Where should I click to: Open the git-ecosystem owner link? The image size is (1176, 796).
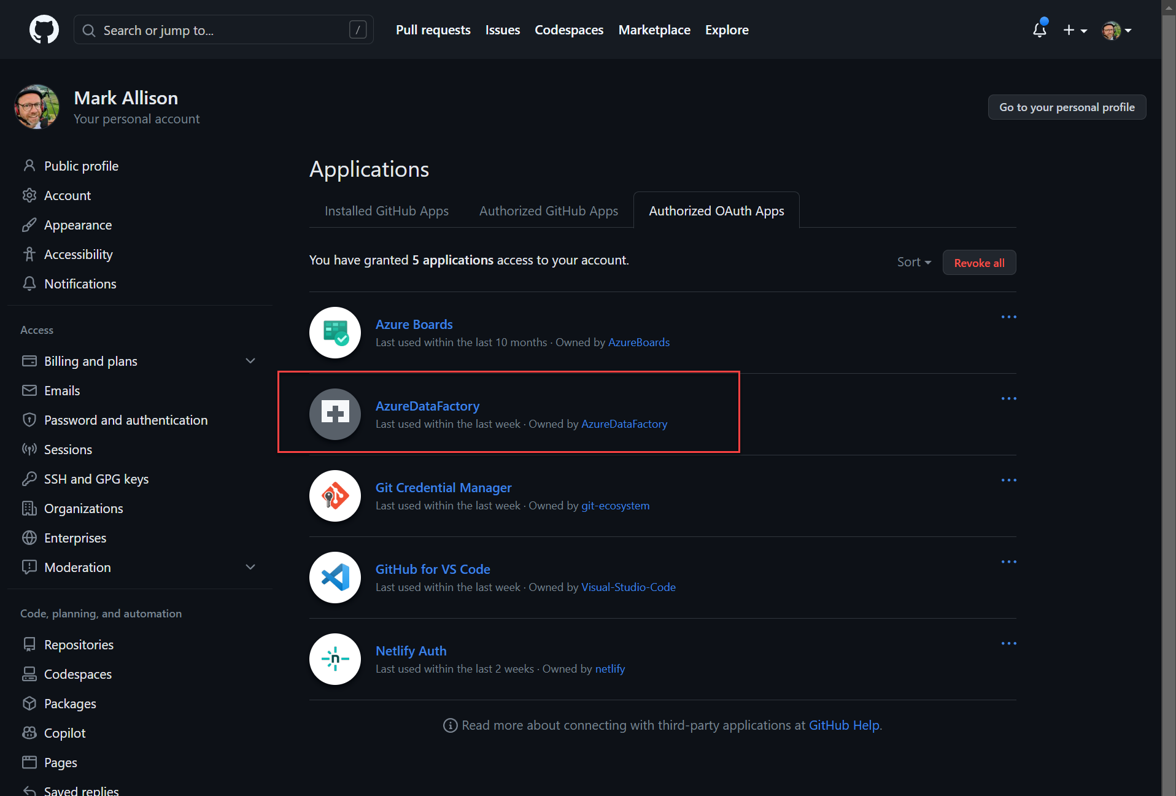tap(616, 506)
